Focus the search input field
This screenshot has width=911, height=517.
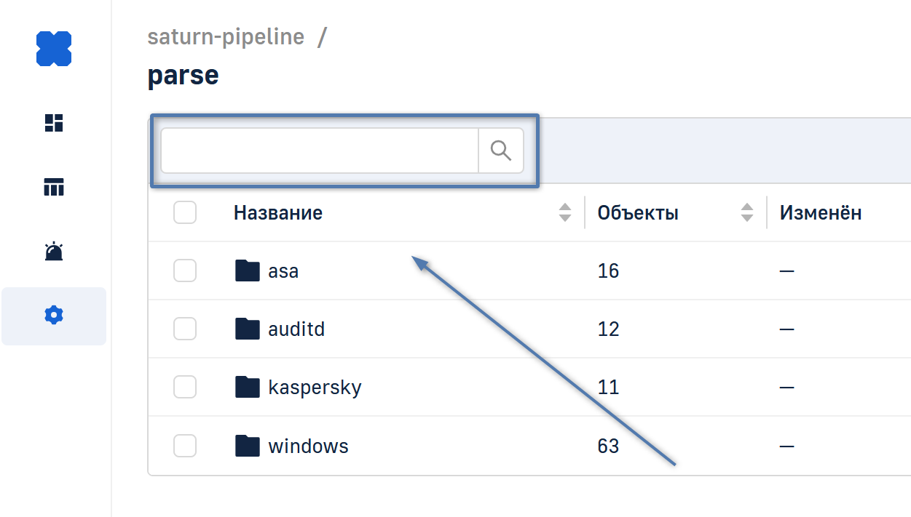[319, 151]
